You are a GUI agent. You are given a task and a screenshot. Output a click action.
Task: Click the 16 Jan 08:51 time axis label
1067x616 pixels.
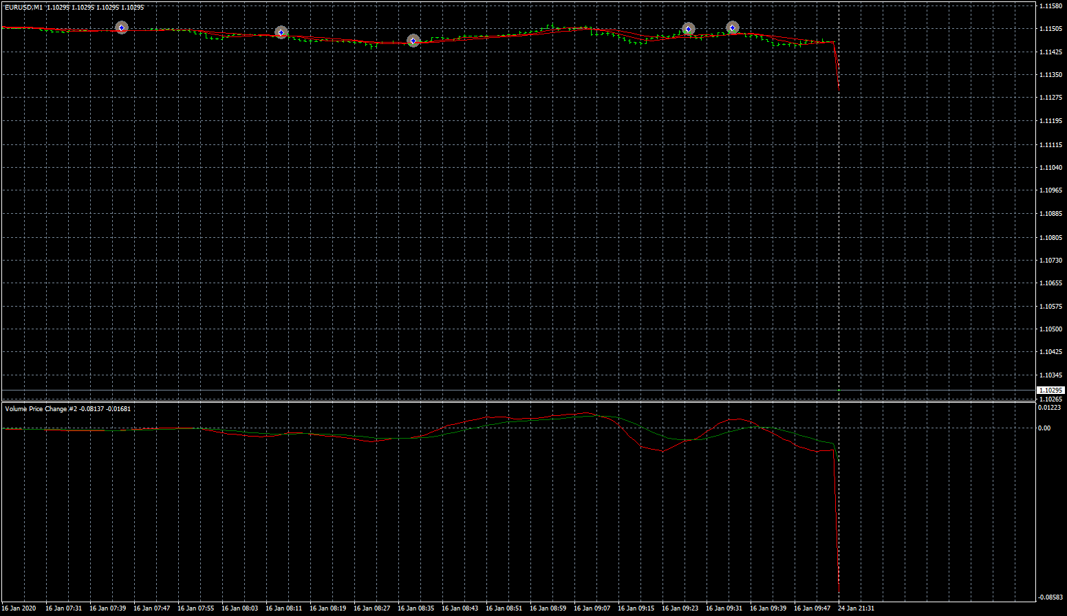[x=504, y=608]
